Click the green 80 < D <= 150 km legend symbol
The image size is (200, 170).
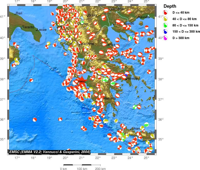click(166, 25)
